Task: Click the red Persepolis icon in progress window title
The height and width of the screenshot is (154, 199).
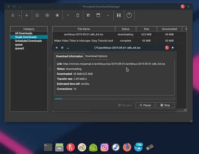Action: pyautogui.click(x=167, y=48)
